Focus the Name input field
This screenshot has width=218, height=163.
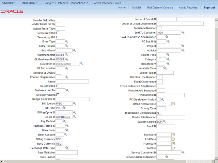(x=72, y=81)
